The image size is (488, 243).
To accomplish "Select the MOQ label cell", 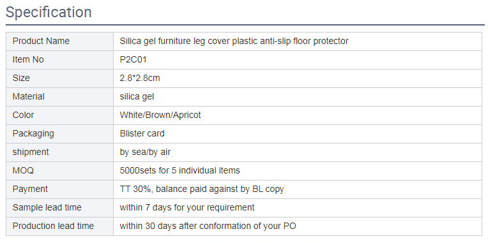I will pyautogui.click(x=60, y=171).
